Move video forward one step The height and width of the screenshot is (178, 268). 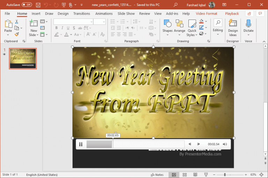(x=199, y=144)
